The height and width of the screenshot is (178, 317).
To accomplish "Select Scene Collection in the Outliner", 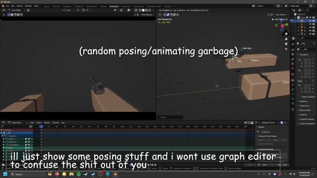I will click(301, 14).
